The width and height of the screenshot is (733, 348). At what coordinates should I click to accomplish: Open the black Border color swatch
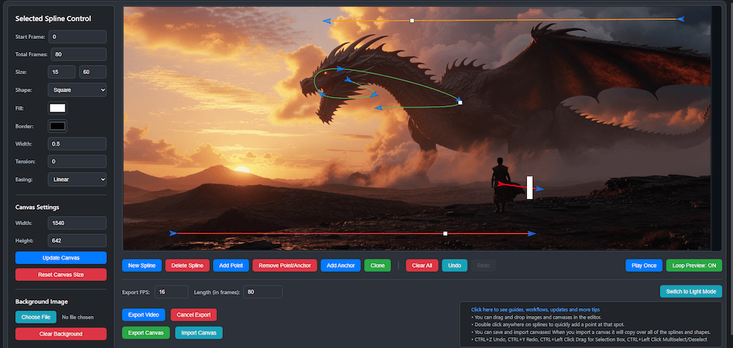(x=57, y=126)
